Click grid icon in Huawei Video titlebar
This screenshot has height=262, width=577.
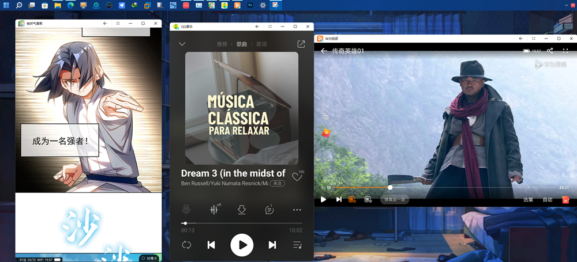pos(534,39)
